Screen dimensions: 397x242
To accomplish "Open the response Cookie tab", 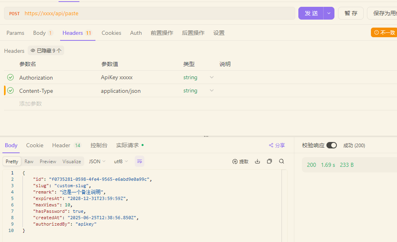I will (x=34, y=145).
